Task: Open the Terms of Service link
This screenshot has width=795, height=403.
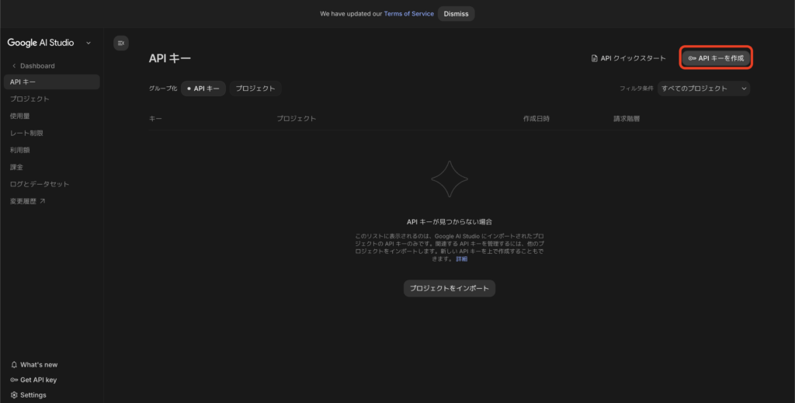Action: point(408,14)
